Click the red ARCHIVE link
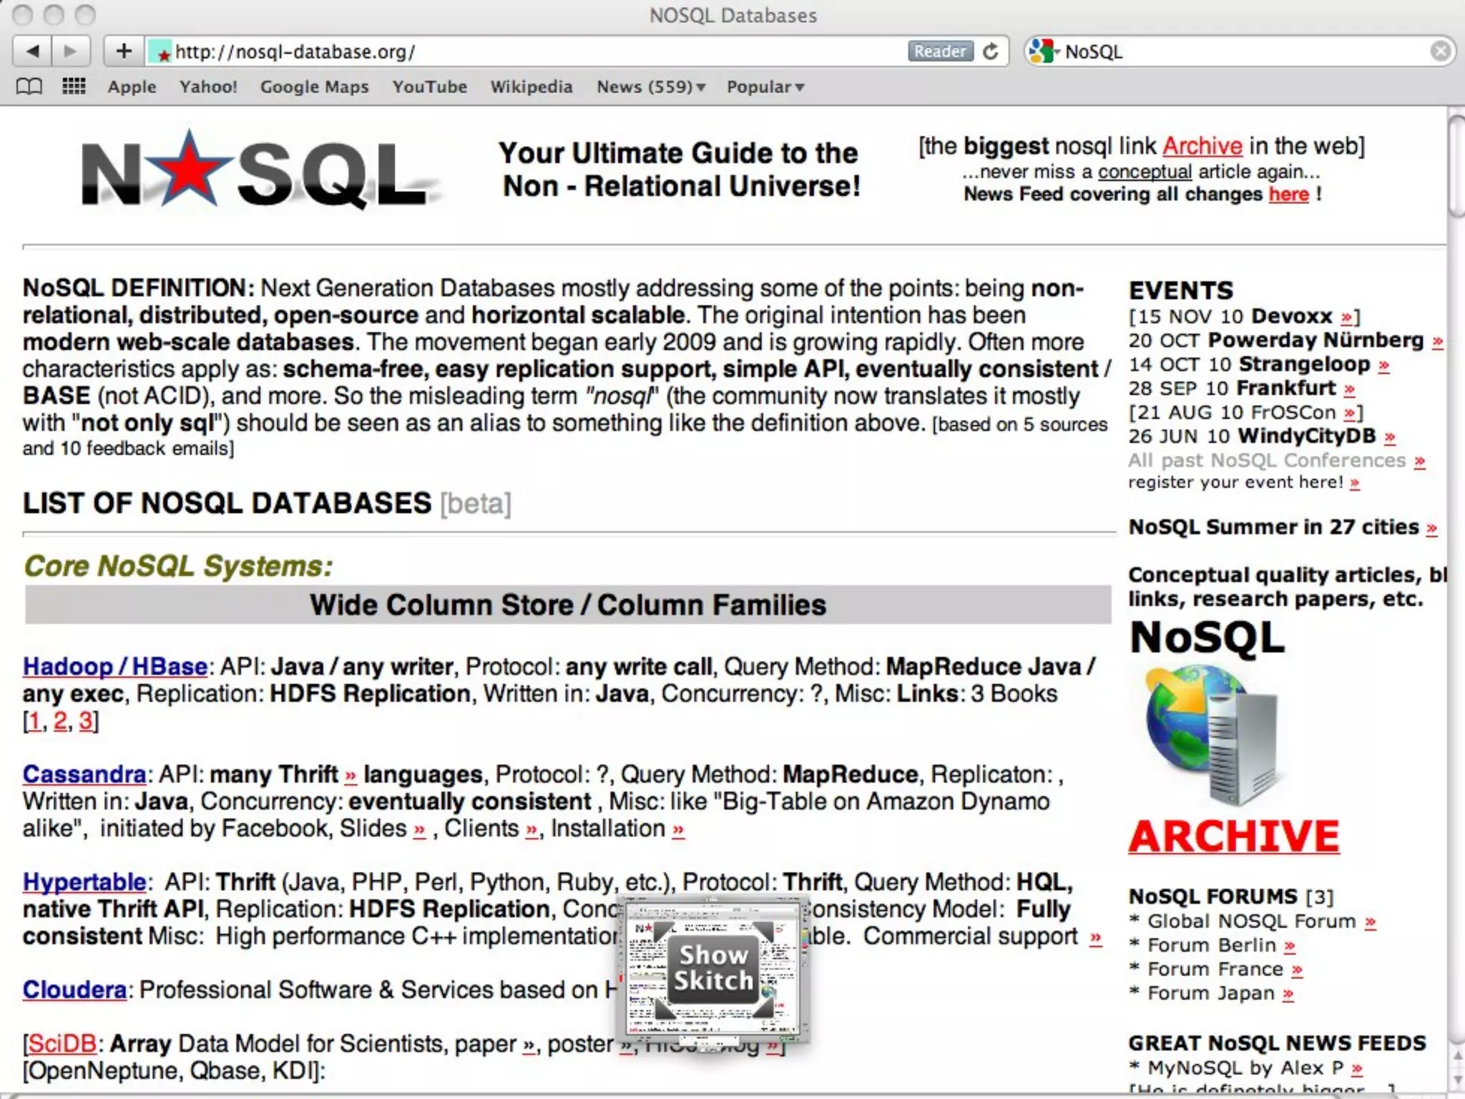 click(1233, 836)
